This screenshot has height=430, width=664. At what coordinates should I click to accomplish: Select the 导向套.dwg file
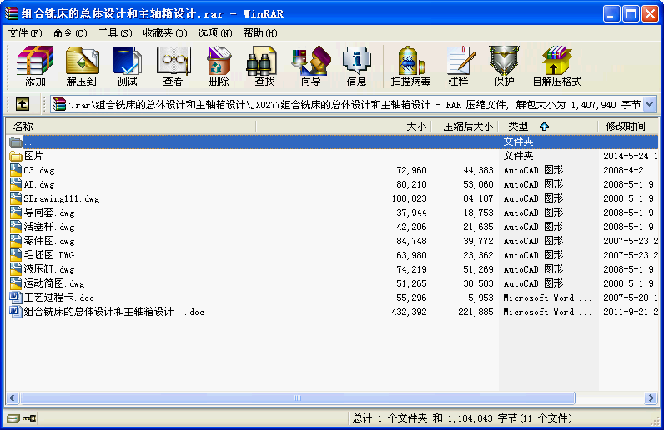[x=49, y=212]
